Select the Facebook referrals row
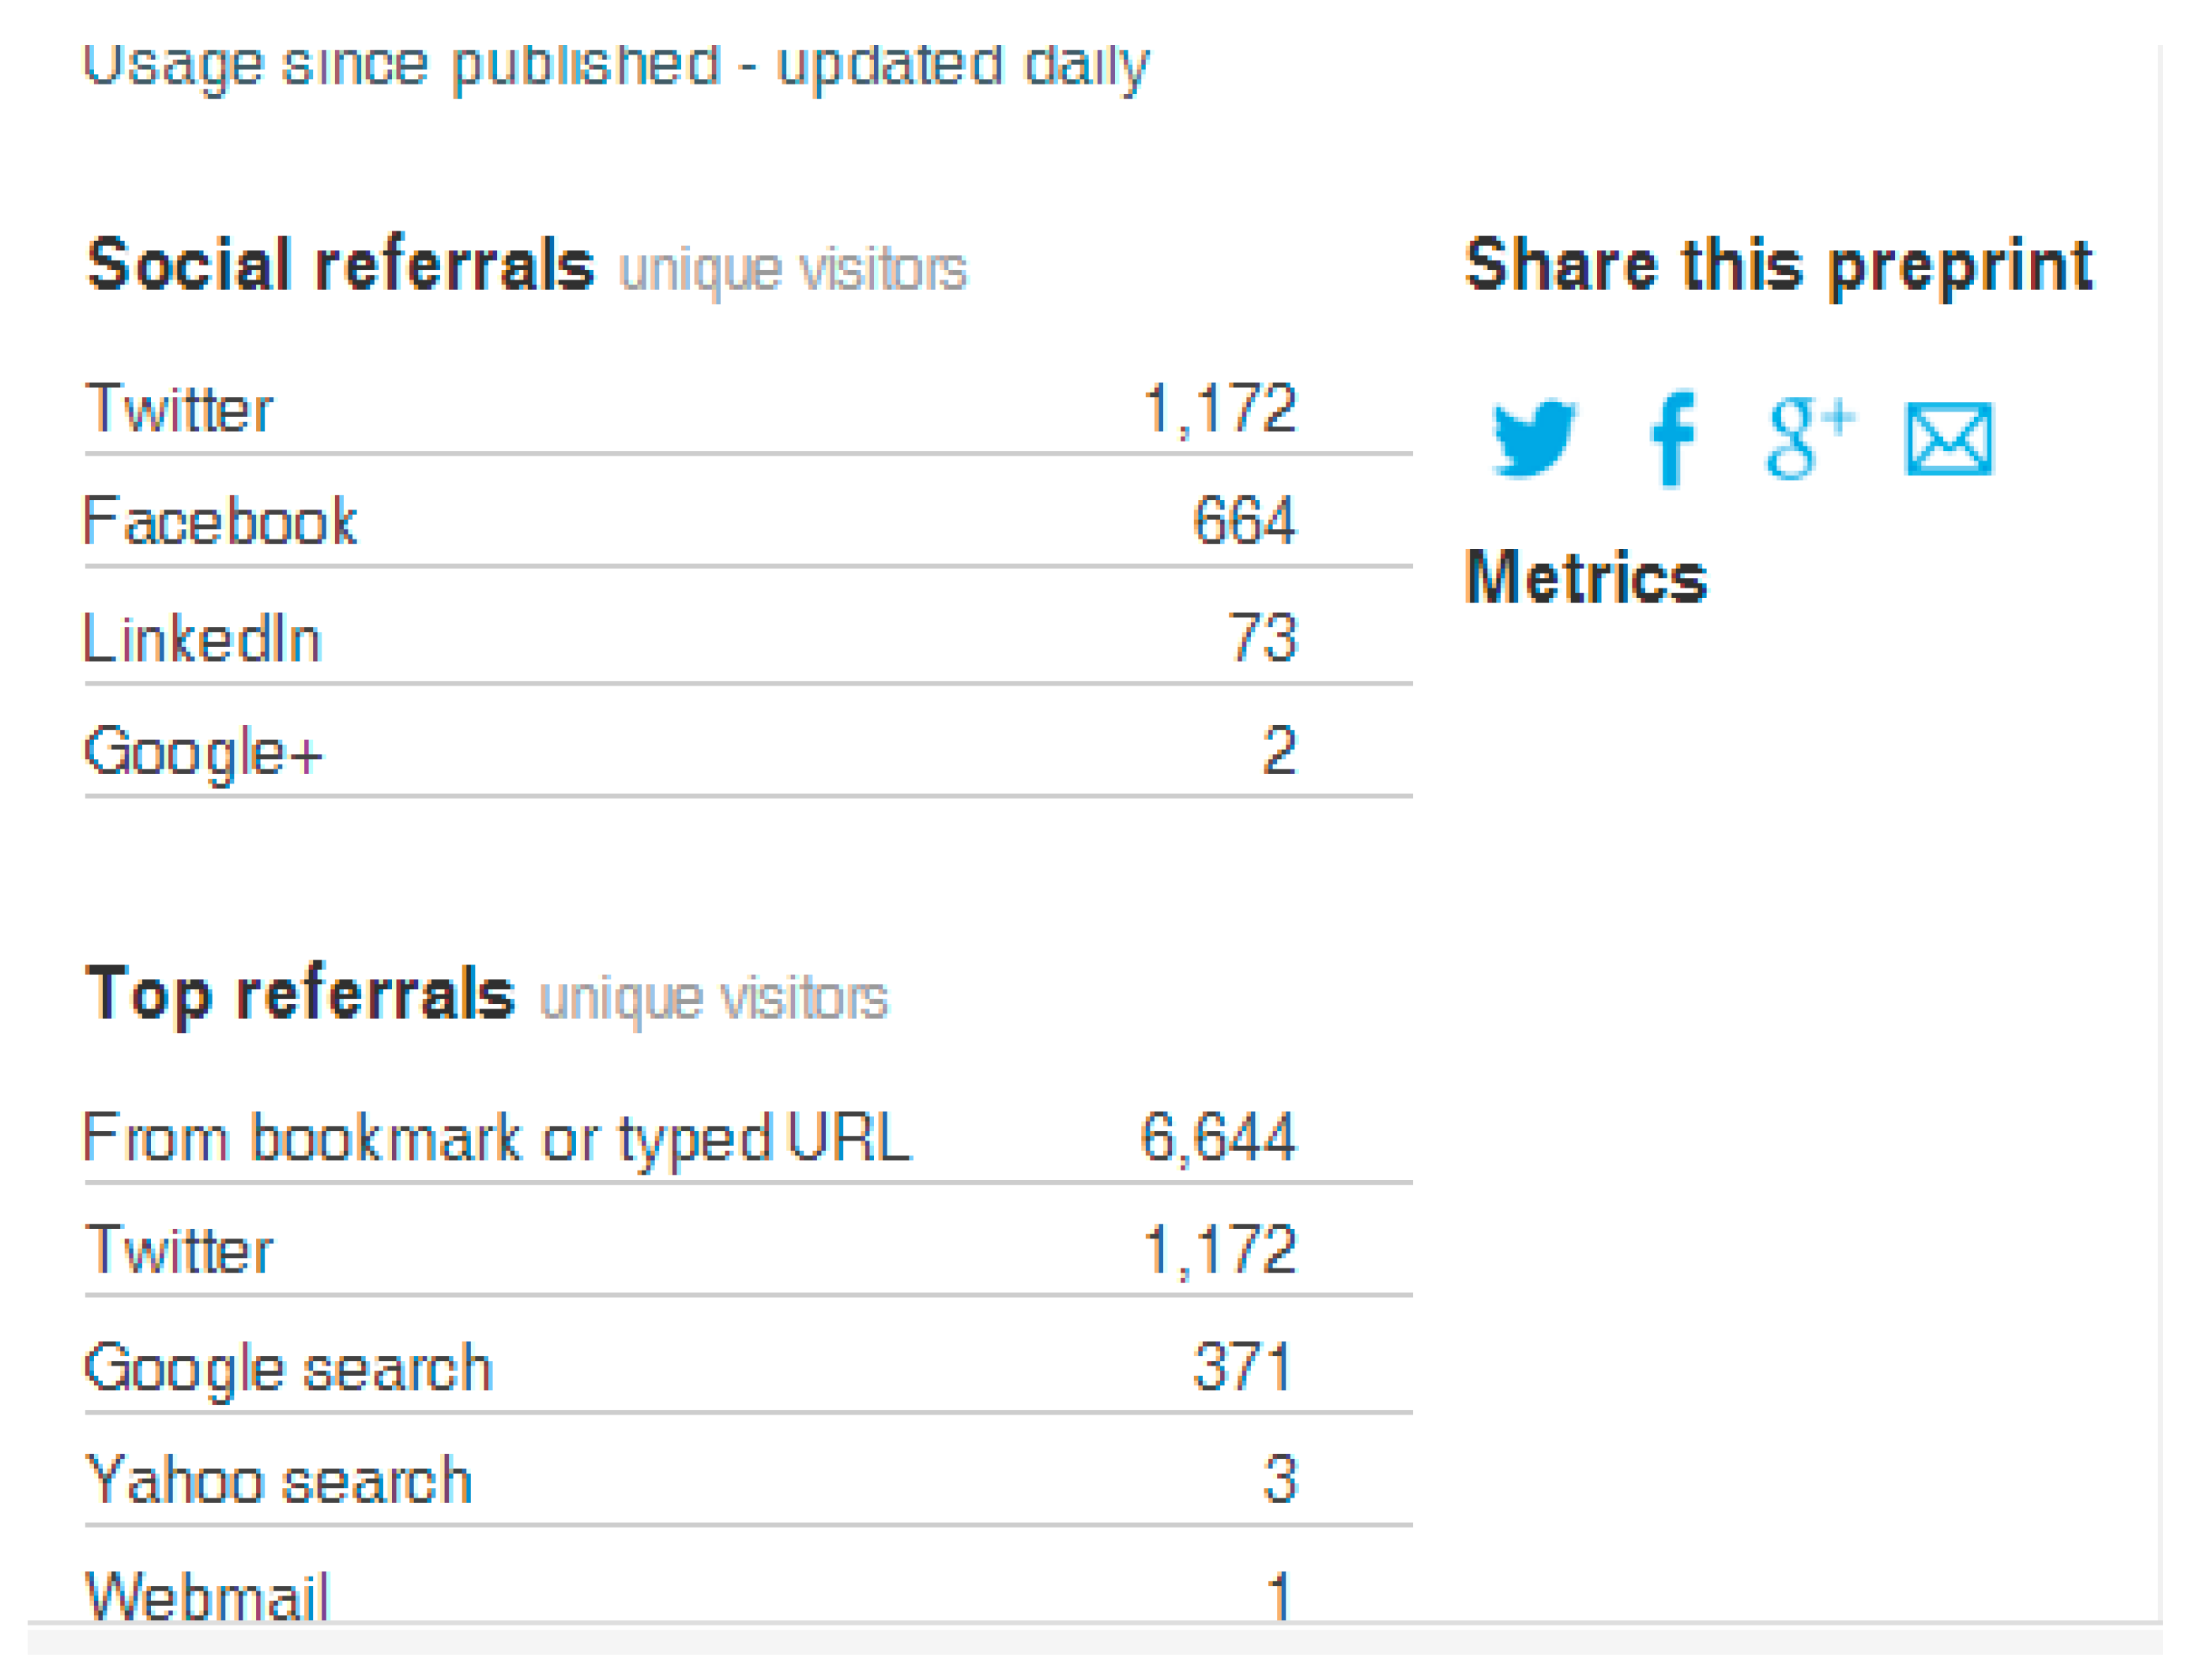 click(x=220, y=521)
